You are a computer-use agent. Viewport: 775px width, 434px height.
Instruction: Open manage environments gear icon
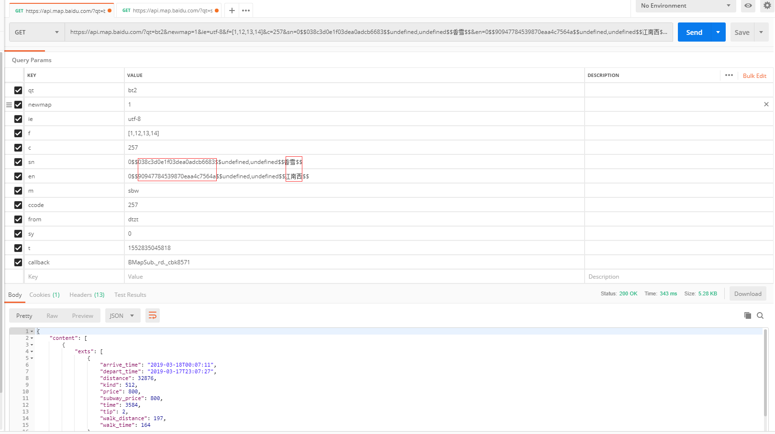click(767, 6)
